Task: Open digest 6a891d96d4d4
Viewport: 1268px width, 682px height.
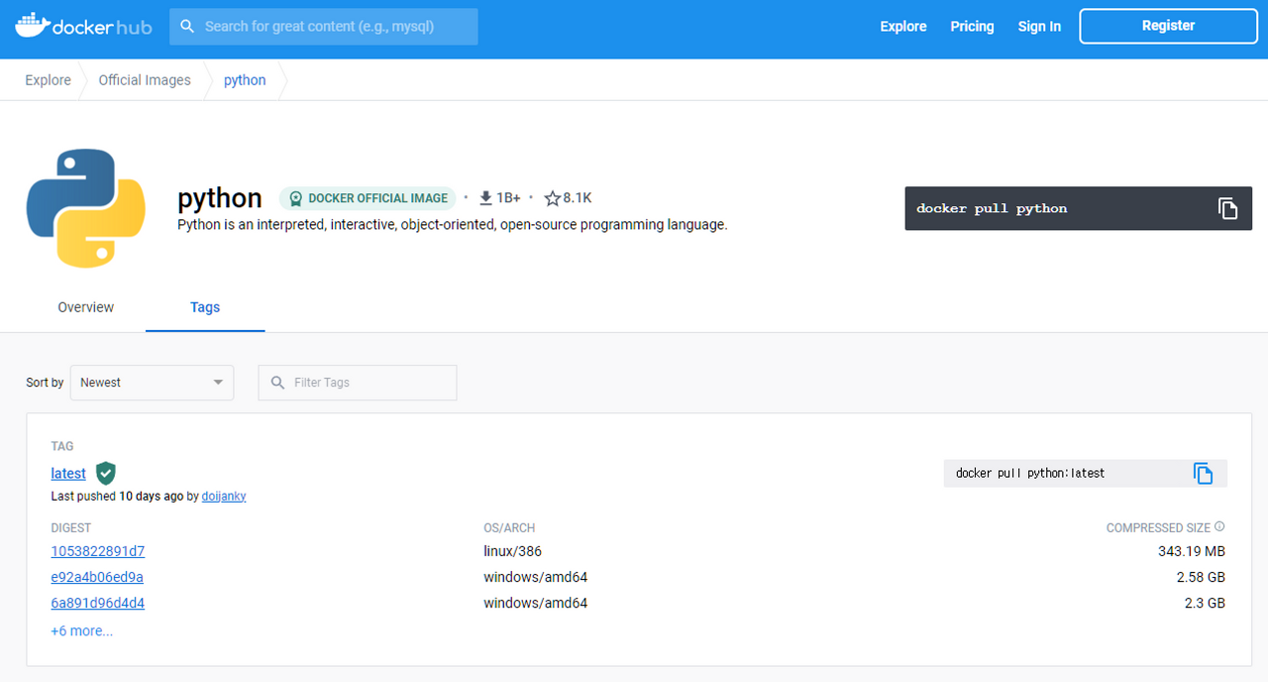Action: (x=98, y=603)
